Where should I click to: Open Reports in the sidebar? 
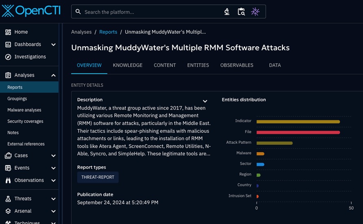(29, 87)
